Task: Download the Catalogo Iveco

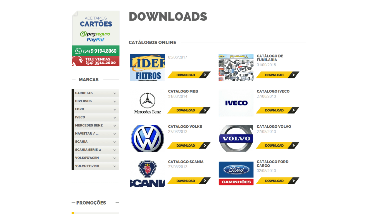Action: tap(277, 110)
